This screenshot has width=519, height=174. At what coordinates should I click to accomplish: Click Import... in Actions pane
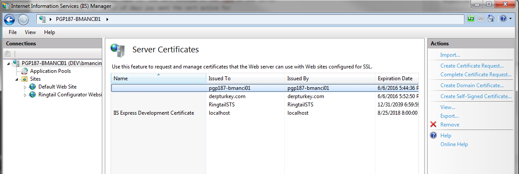(x=450, y=55)
